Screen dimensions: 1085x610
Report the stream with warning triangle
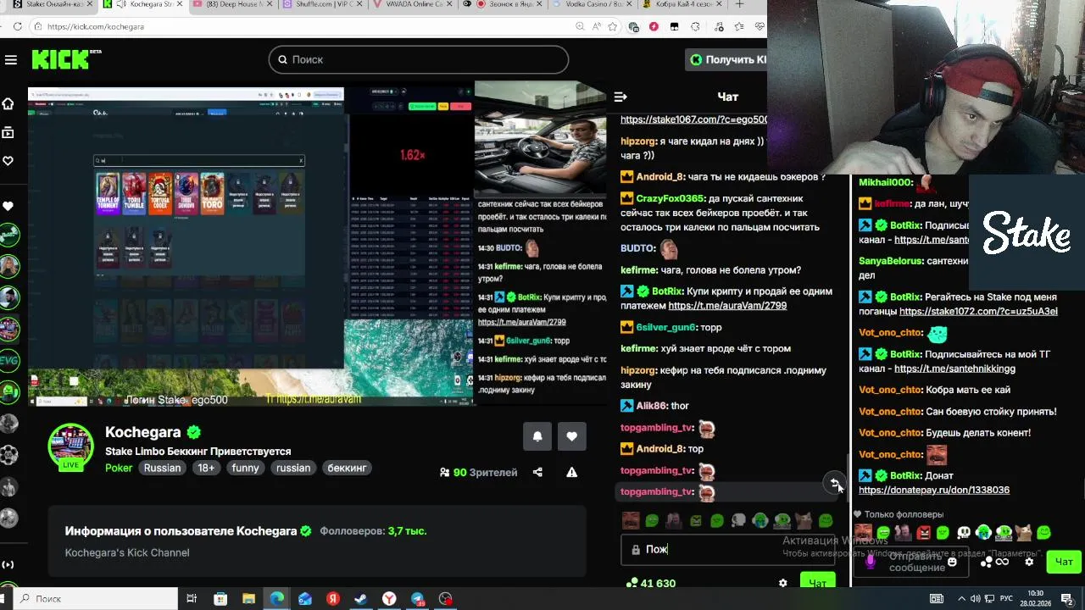pos(572,472)
